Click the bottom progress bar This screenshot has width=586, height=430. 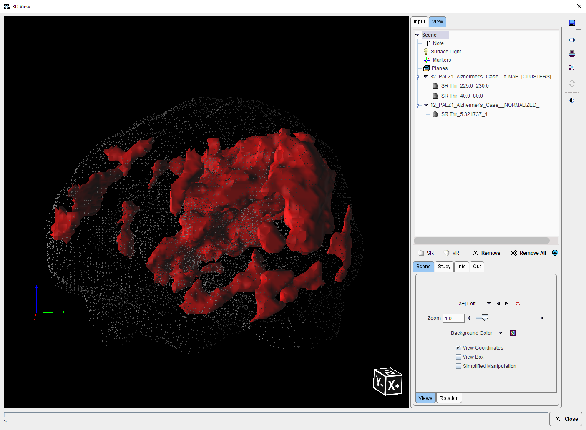(276, 415)
